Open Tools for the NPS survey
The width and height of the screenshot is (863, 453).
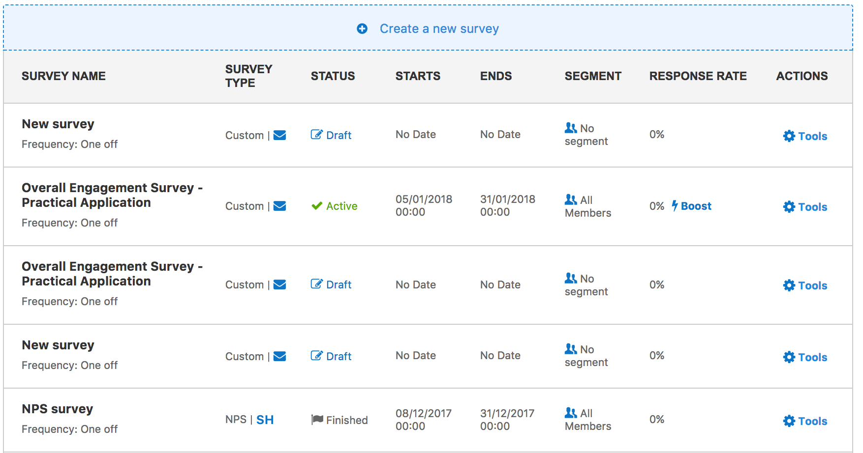805,421
